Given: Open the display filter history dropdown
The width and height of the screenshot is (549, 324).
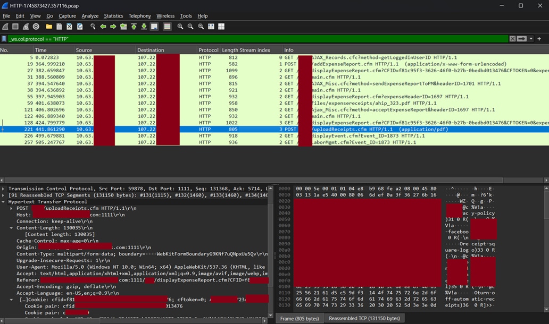Looking at the screenshot, I should click(531, 39).
